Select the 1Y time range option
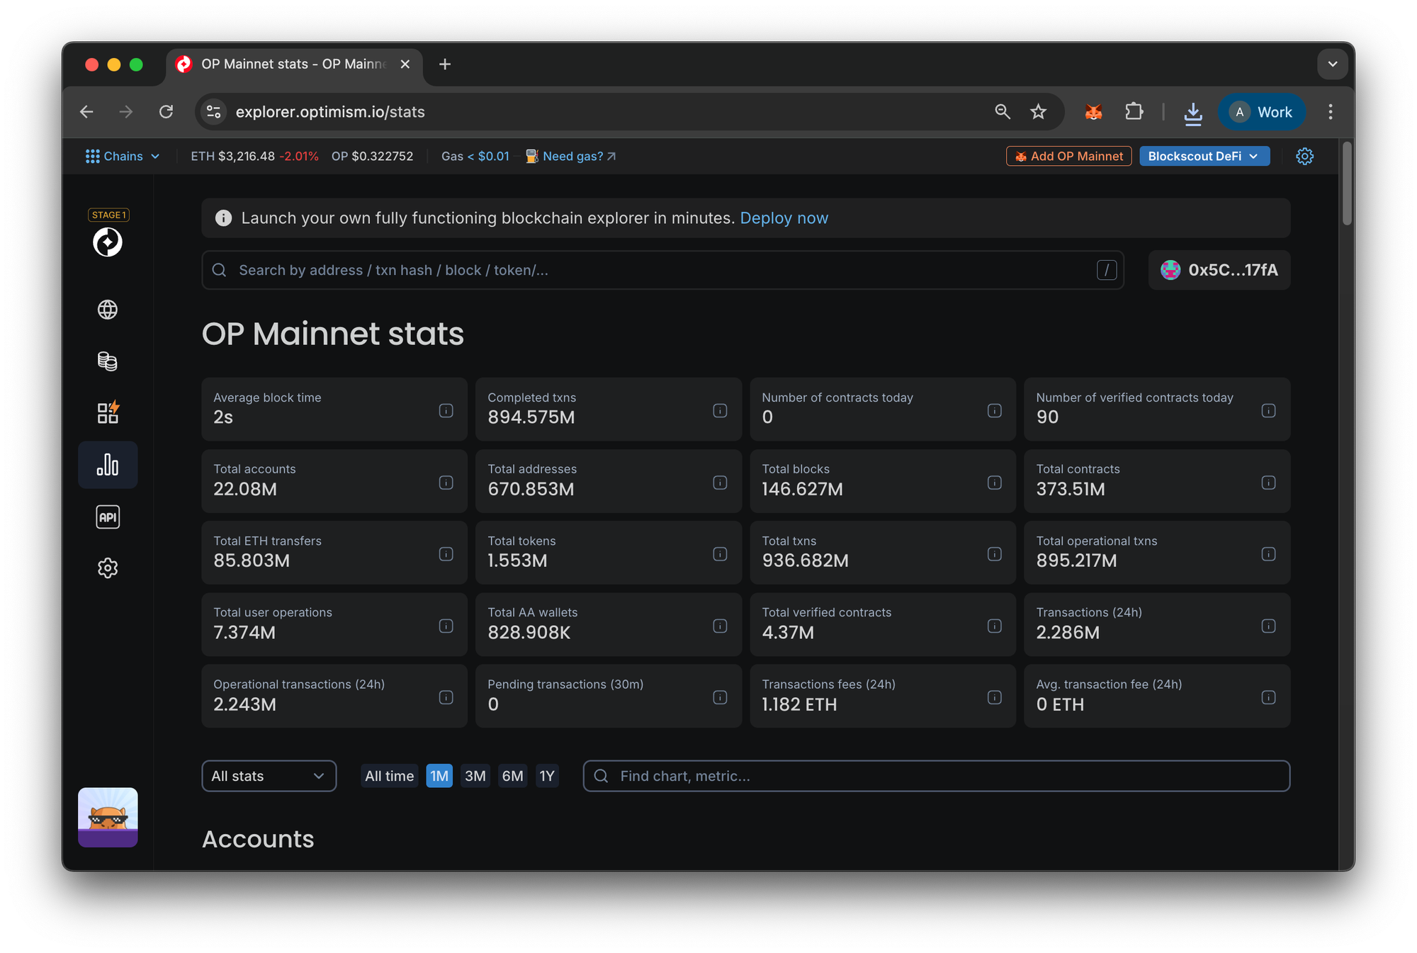 tap(547, 776)
